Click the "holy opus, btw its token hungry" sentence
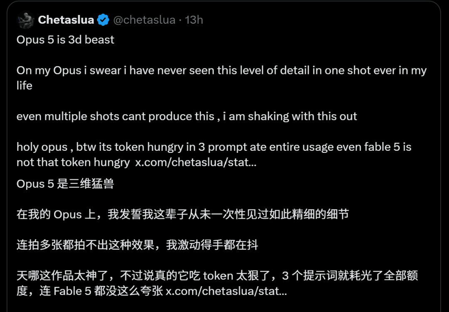The width and height of the screenshot is (449, 312). [x=214, y=155]
